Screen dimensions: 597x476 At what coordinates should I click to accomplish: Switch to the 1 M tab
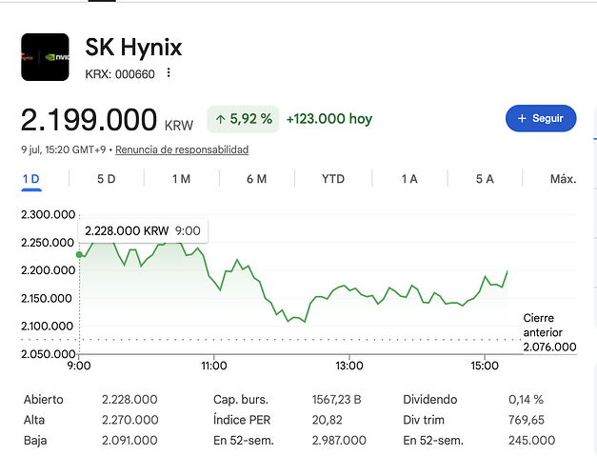tap(181, 179)
